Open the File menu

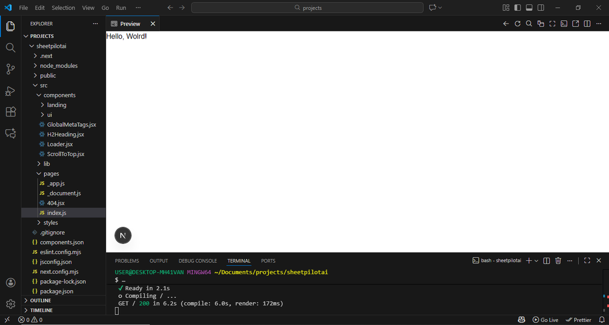tap(23, 8)
